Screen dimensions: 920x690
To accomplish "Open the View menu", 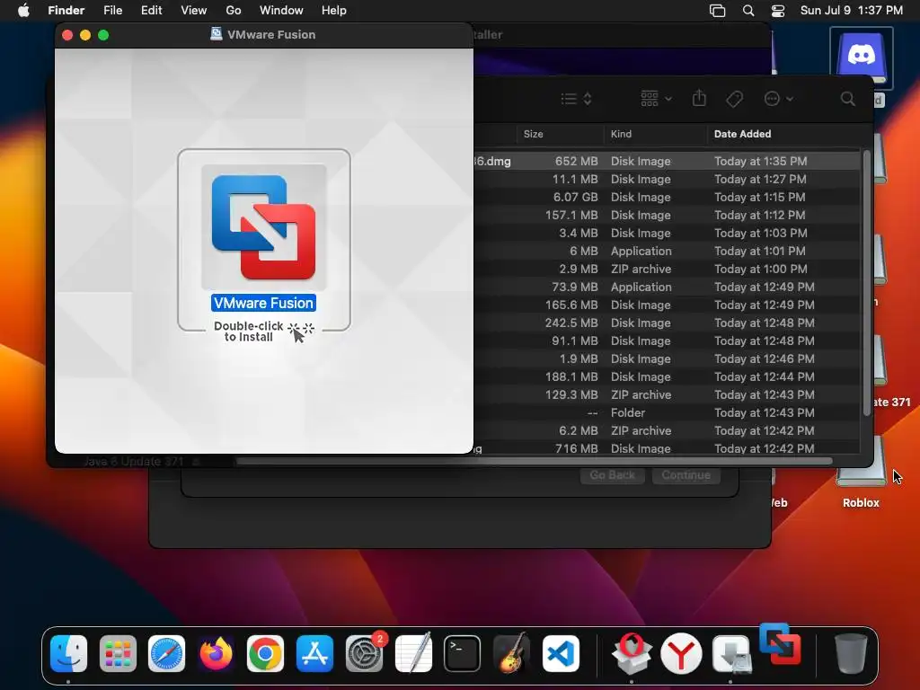I will click(194, 10).
